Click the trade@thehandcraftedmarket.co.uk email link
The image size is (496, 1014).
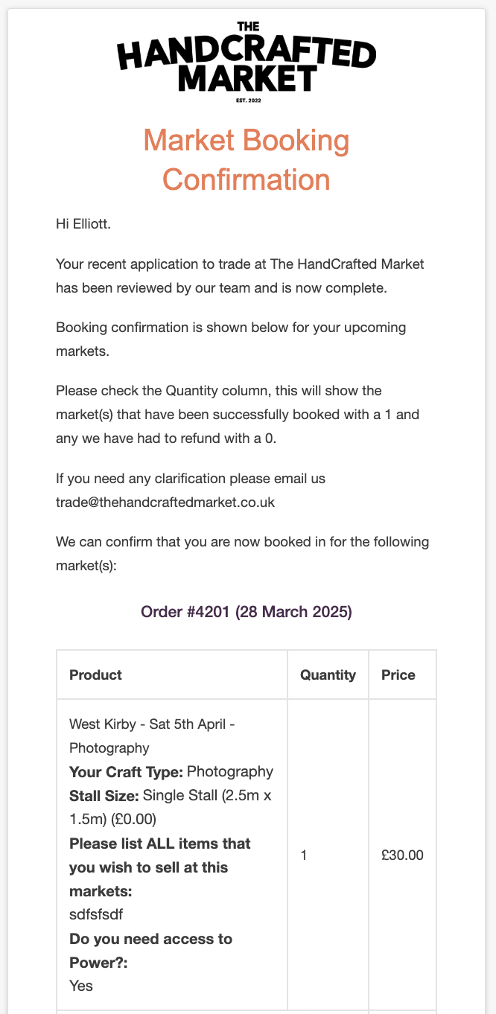(165, 502)
